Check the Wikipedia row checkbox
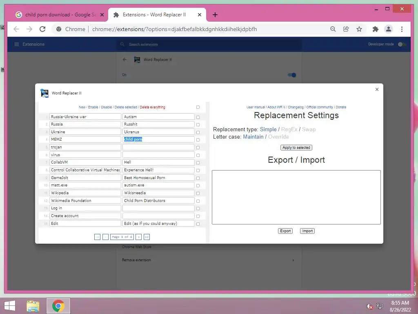Viewport: 418px width, 314px height. pyautogui.click(x=198, y=193)
